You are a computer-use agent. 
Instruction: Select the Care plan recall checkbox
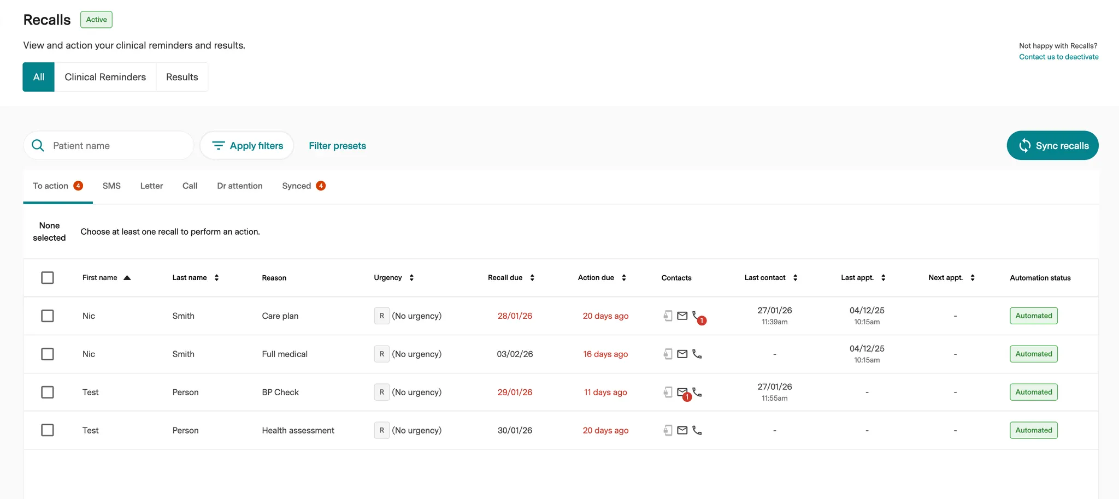click(48, 316)
